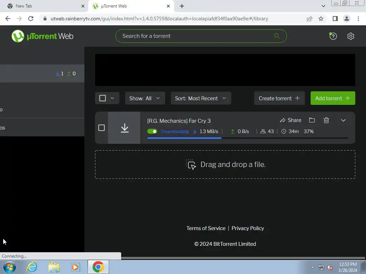The width and height of the screenshot is (366, 274).
Task: Share the Far Cry 3 torrent
Action: (x=291, y=120)
